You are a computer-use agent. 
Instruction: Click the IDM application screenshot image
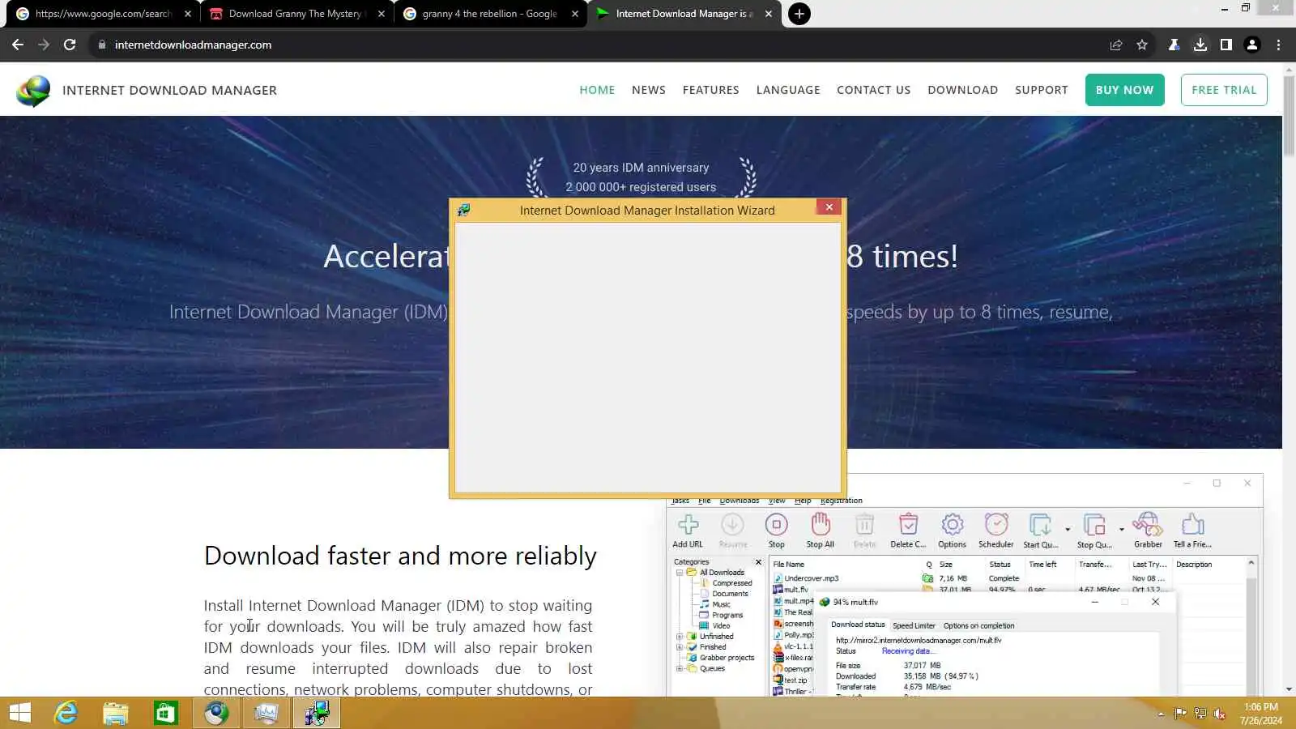point(964,585)
